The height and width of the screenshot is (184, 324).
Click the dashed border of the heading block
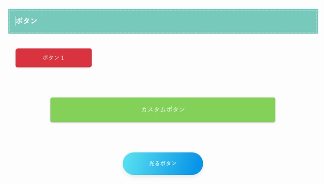pyautogui.click(x=163, y=10)
